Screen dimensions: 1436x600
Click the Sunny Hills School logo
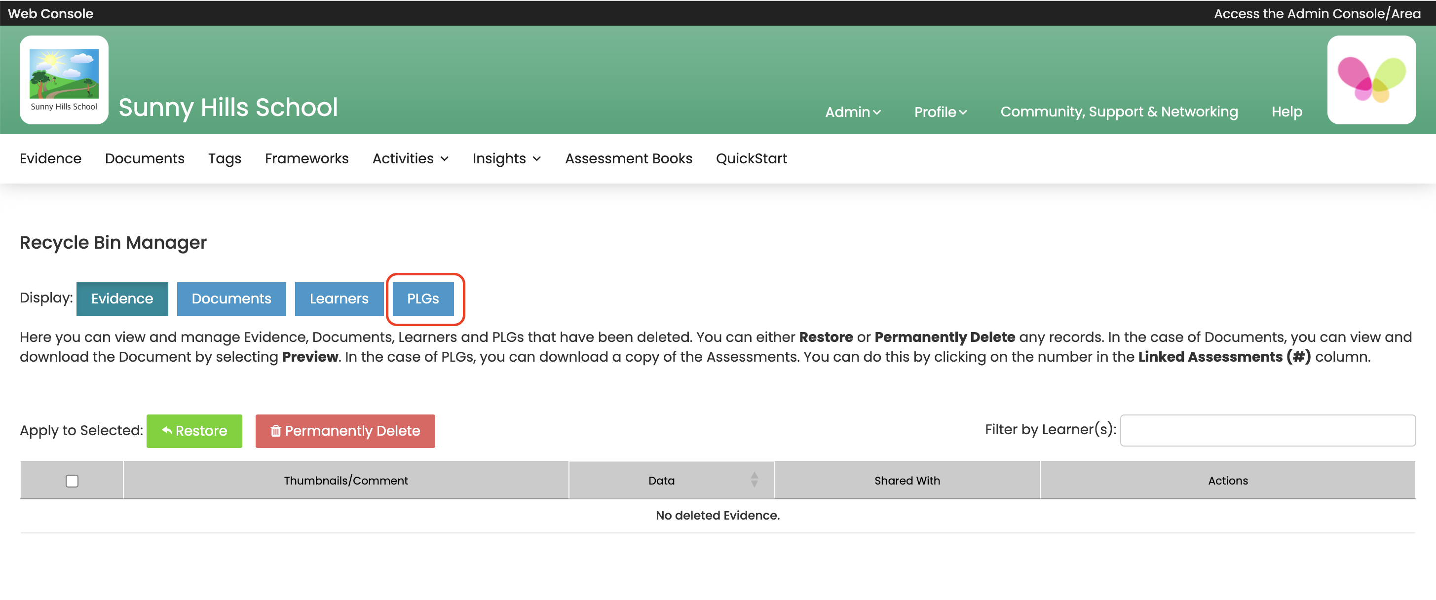64,80
